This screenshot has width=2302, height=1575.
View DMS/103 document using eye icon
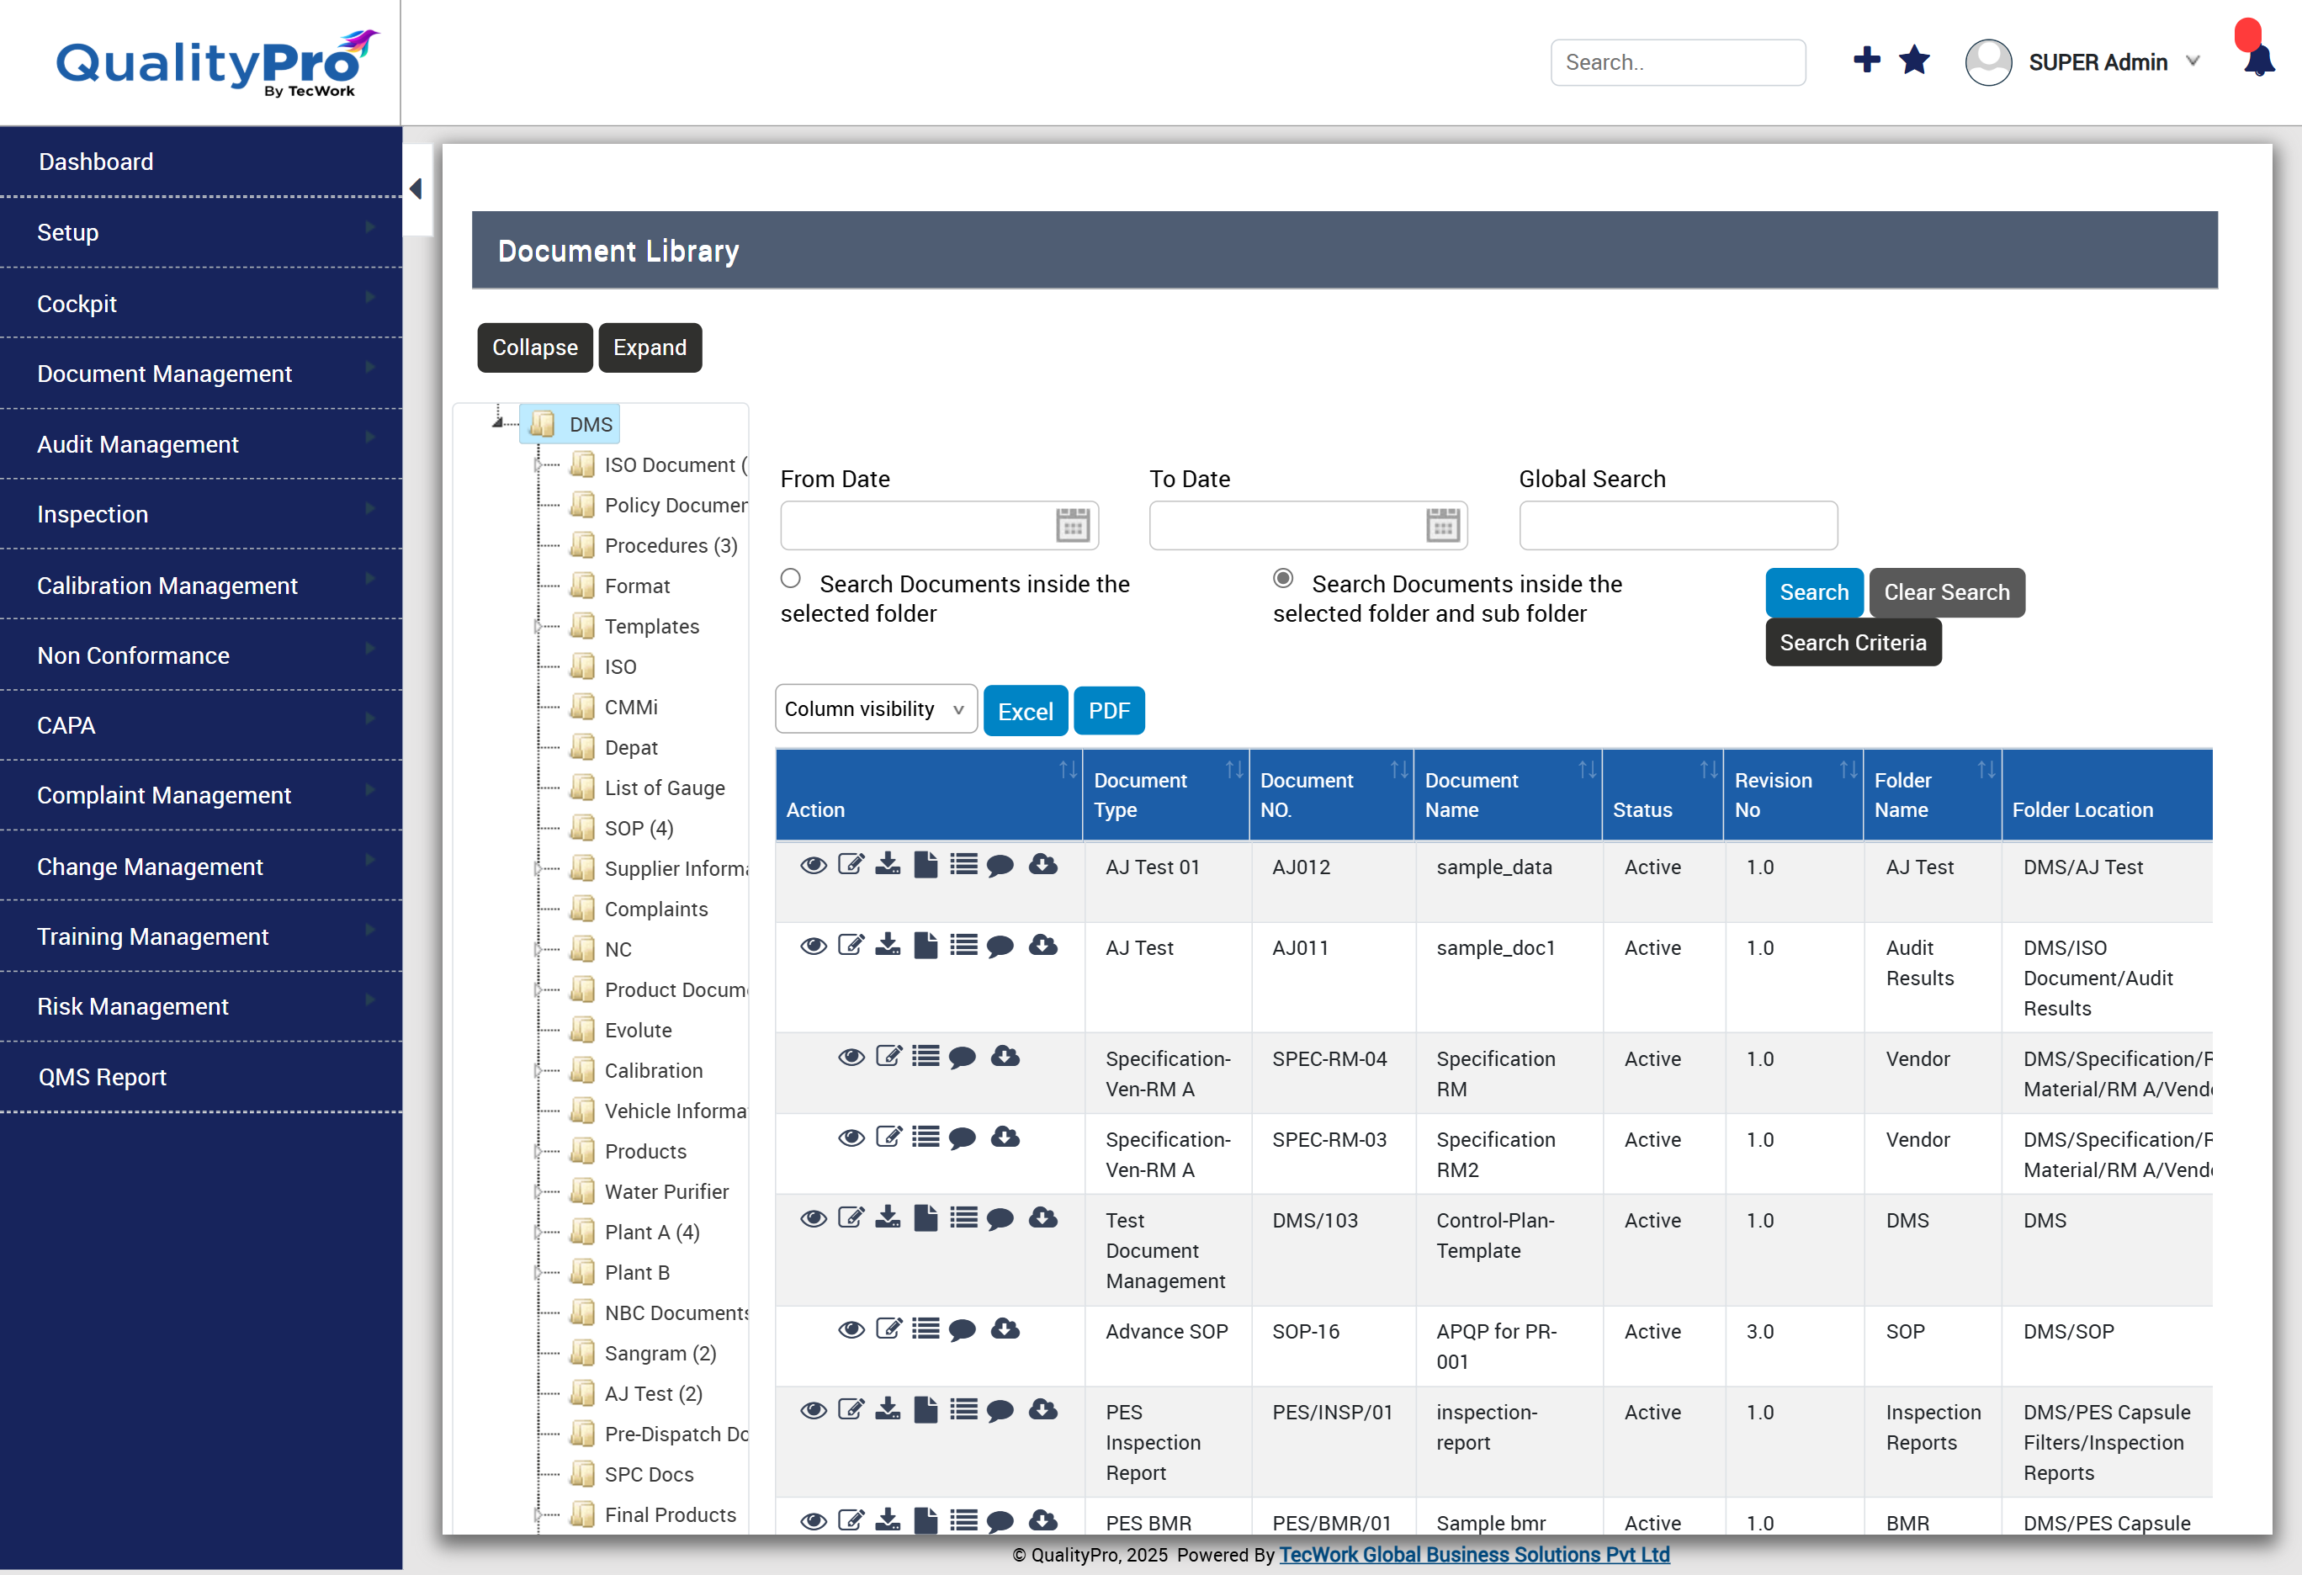pyautogui.click(x=814, y=1218)
